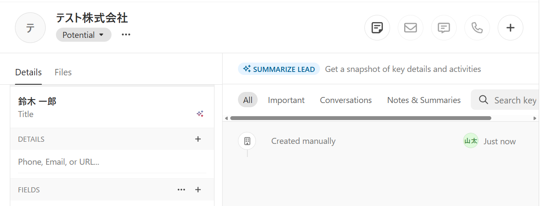
Task: Click the phone call icon
Action: (477, 28)
